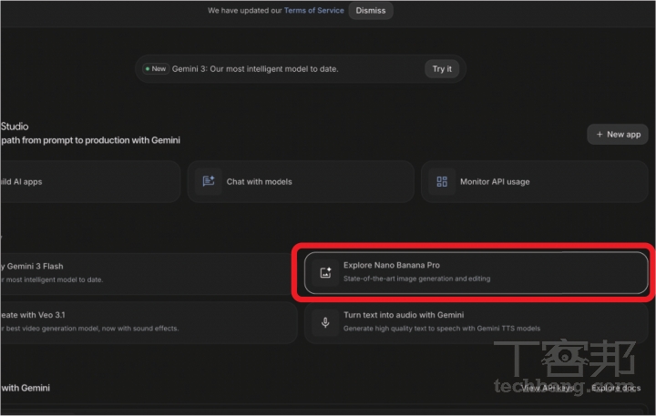Viewport: 656px width, 416px height.
Task: Open Explore Nano Banana Pro title
Action: pos(397,265)
